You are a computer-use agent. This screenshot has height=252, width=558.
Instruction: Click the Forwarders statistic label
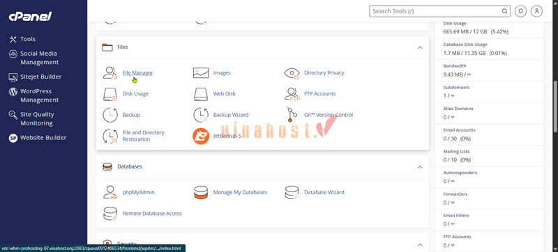455,194
